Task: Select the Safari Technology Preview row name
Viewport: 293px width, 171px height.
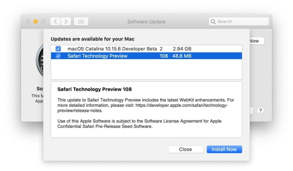Action: (98, 56)
